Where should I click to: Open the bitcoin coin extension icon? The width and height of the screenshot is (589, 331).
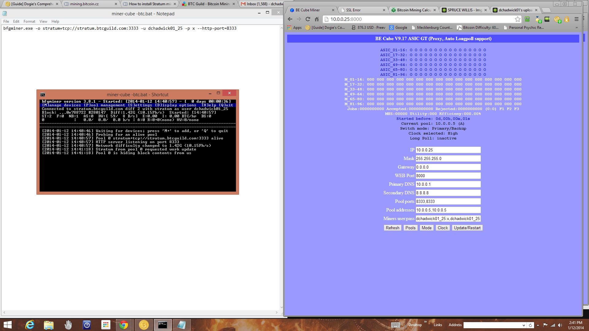(x=557, y=19)
